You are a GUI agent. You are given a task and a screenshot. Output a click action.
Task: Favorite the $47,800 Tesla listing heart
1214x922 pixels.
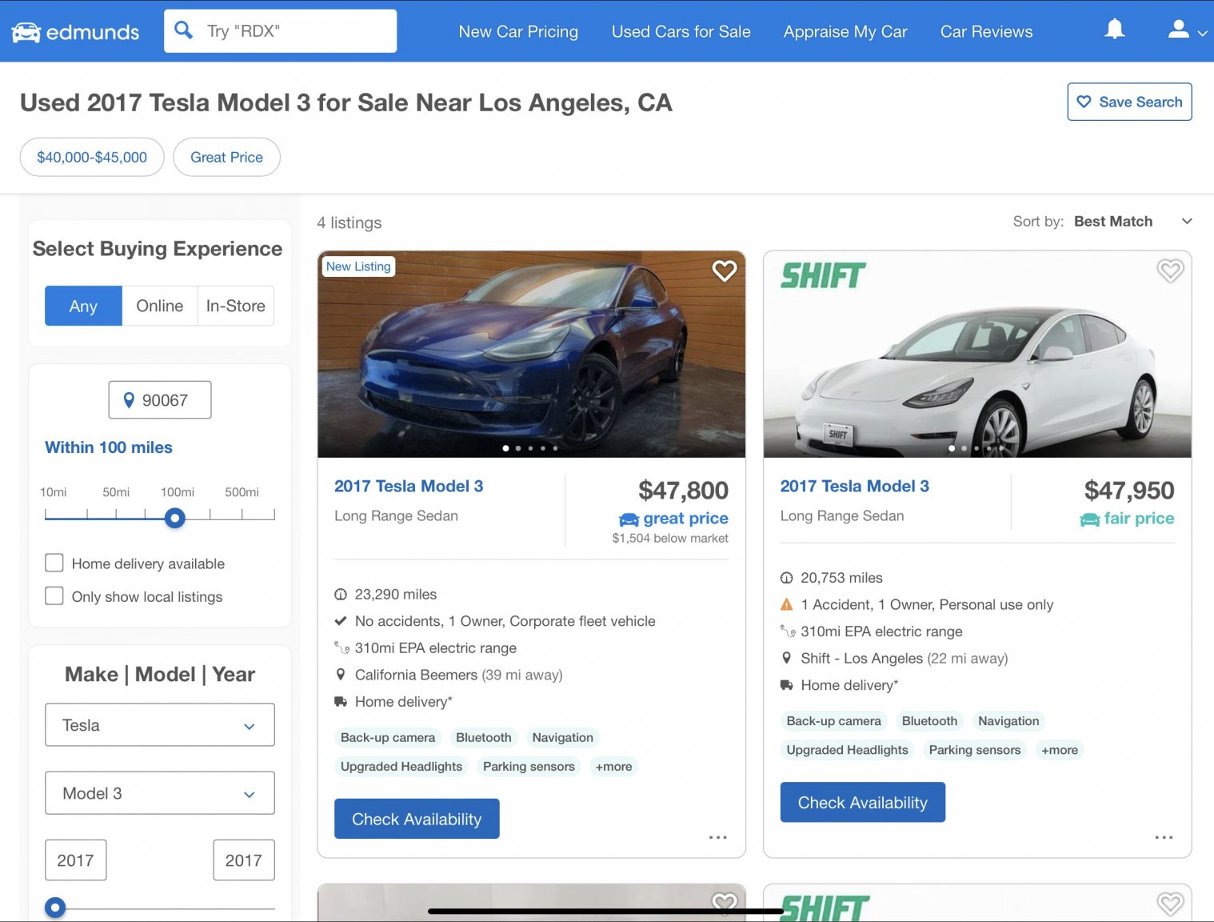pyautogui.click(x=725, y=271)
